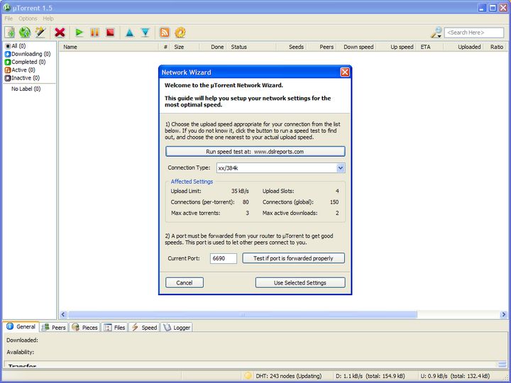Switch to the Speed tab
The height and width of the screenshot is (383, 511).
[144, 328]
